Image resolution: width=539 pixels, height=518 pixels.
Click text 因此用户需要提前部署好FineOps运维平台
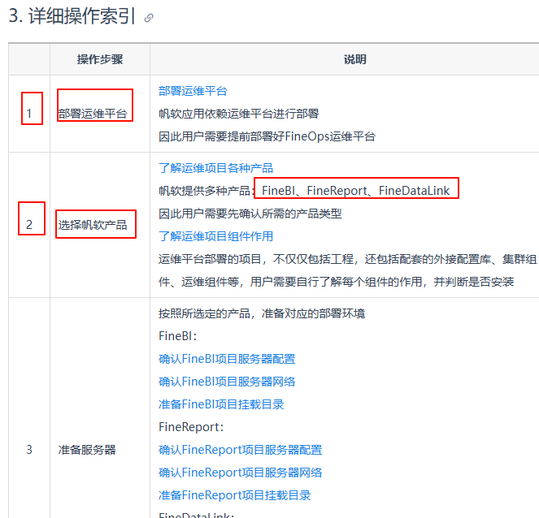click(x=267, y=136)
